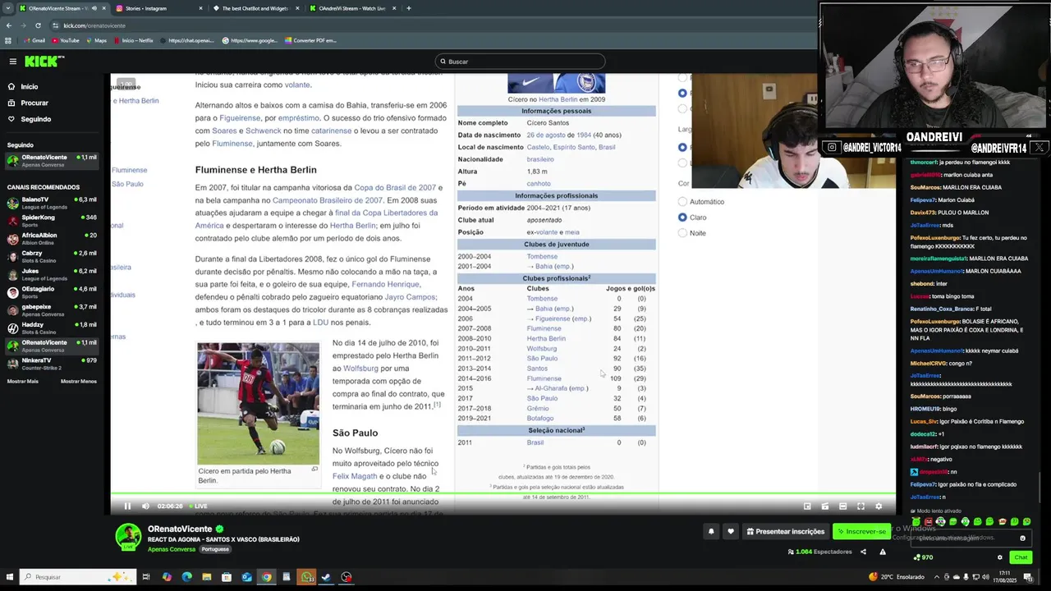Pause the live stream video
The height and width of the screenshot is (591, 1051).
(127, 506)
